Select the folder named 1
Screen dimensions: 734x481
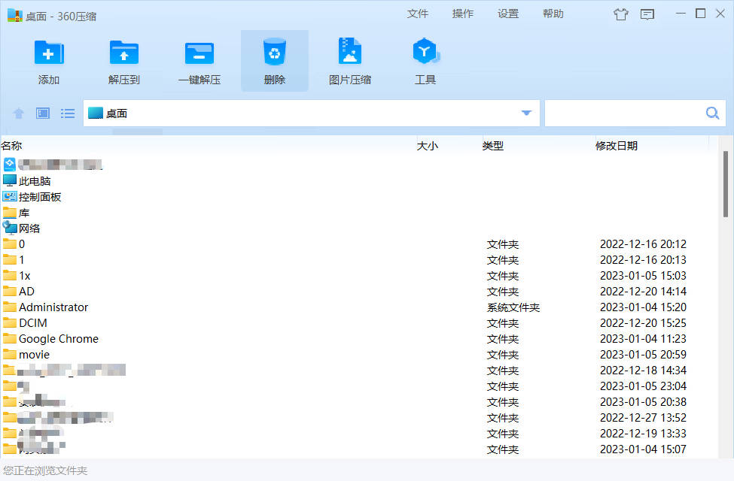22,260
